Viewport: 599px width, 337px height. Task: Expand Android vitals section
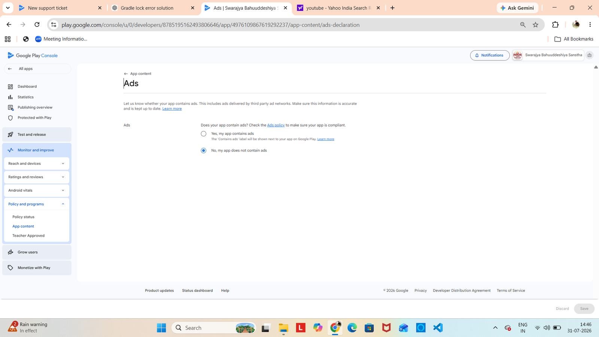coord(37,191)
